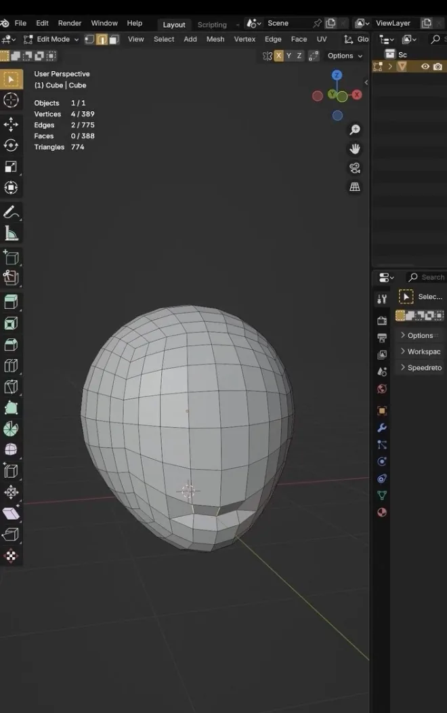Toggle camera view icon in viewport

tap(355, 168)
